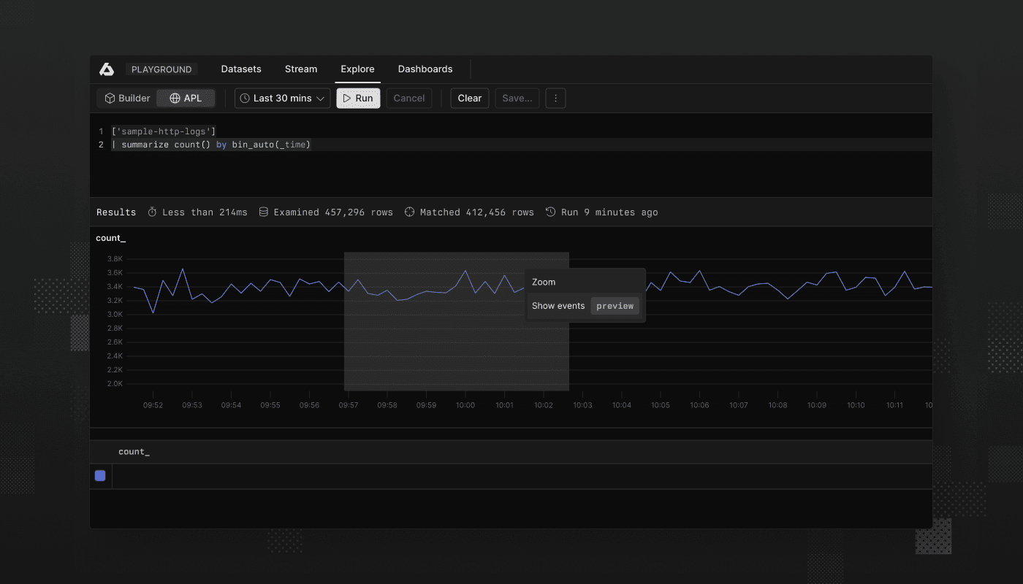Switch to Builder query mode

pos(127,98)
